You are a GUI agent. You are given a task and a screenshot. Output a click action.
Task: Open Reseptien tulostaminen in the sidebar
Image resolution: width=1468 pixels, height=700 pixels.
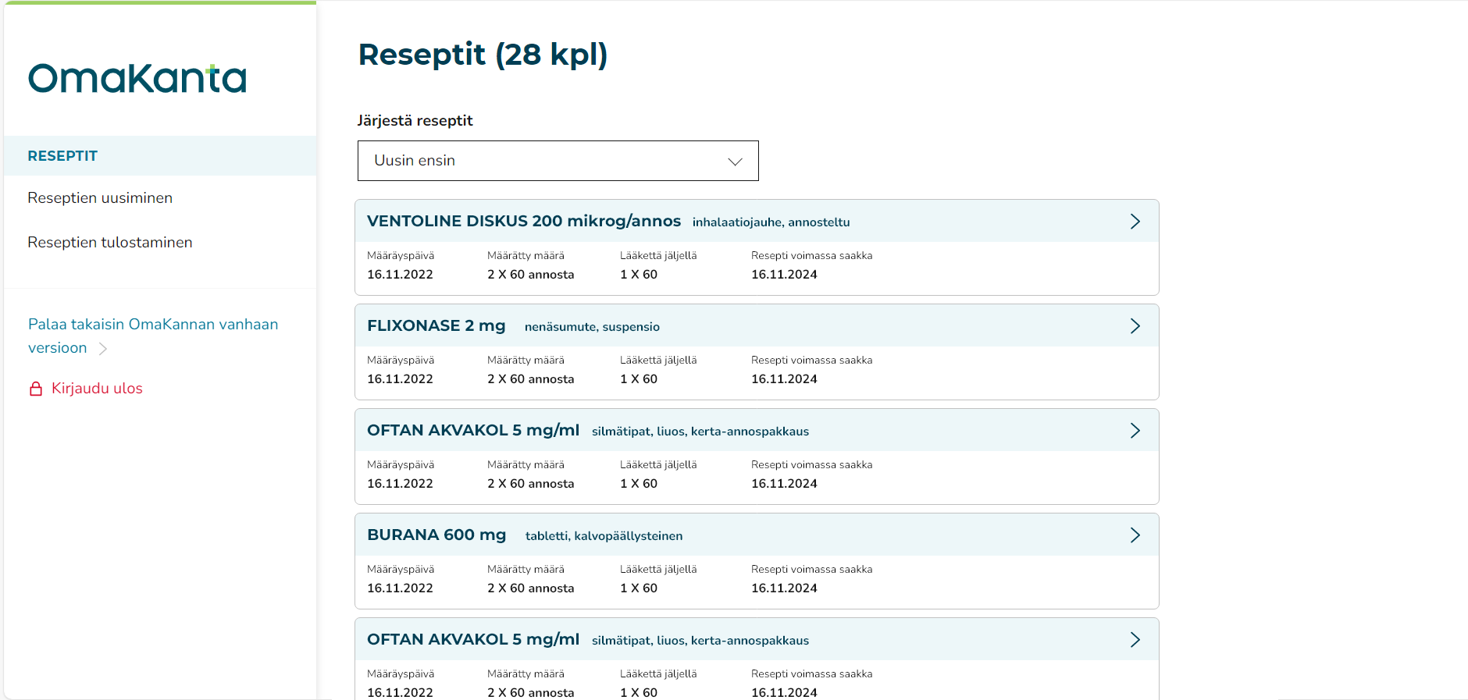tap(110, 243)
